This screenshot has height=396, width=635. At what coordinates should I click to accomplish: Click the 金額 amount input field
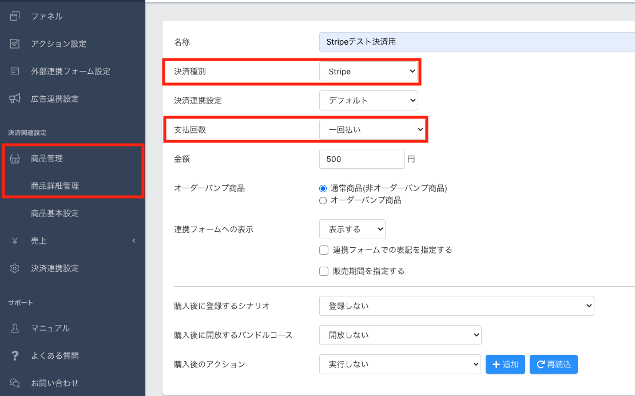[x=362, y=159]
